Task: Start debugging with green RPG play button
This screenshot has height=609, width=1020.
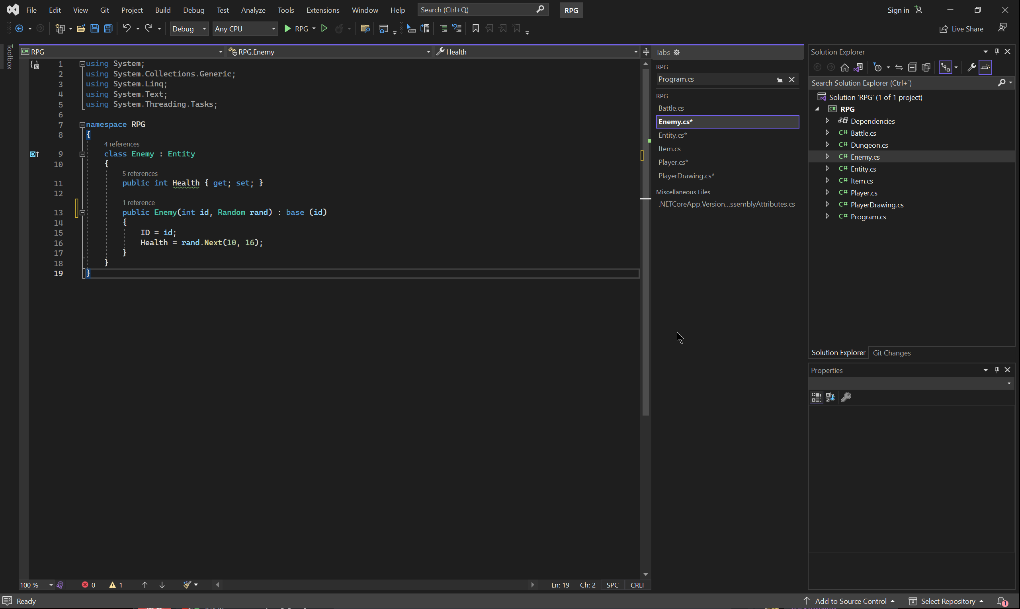Action: 288,29
